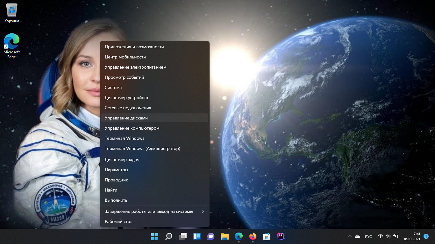This screenshot has height=244, width=435.
Task: Open PhpStorm from the taskbar
Action: pyautogui.click(x=281, y=236)
